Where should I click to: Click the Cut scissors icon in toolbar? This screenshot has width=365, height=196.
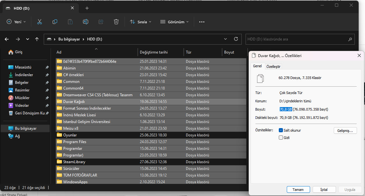pos(40,22)
